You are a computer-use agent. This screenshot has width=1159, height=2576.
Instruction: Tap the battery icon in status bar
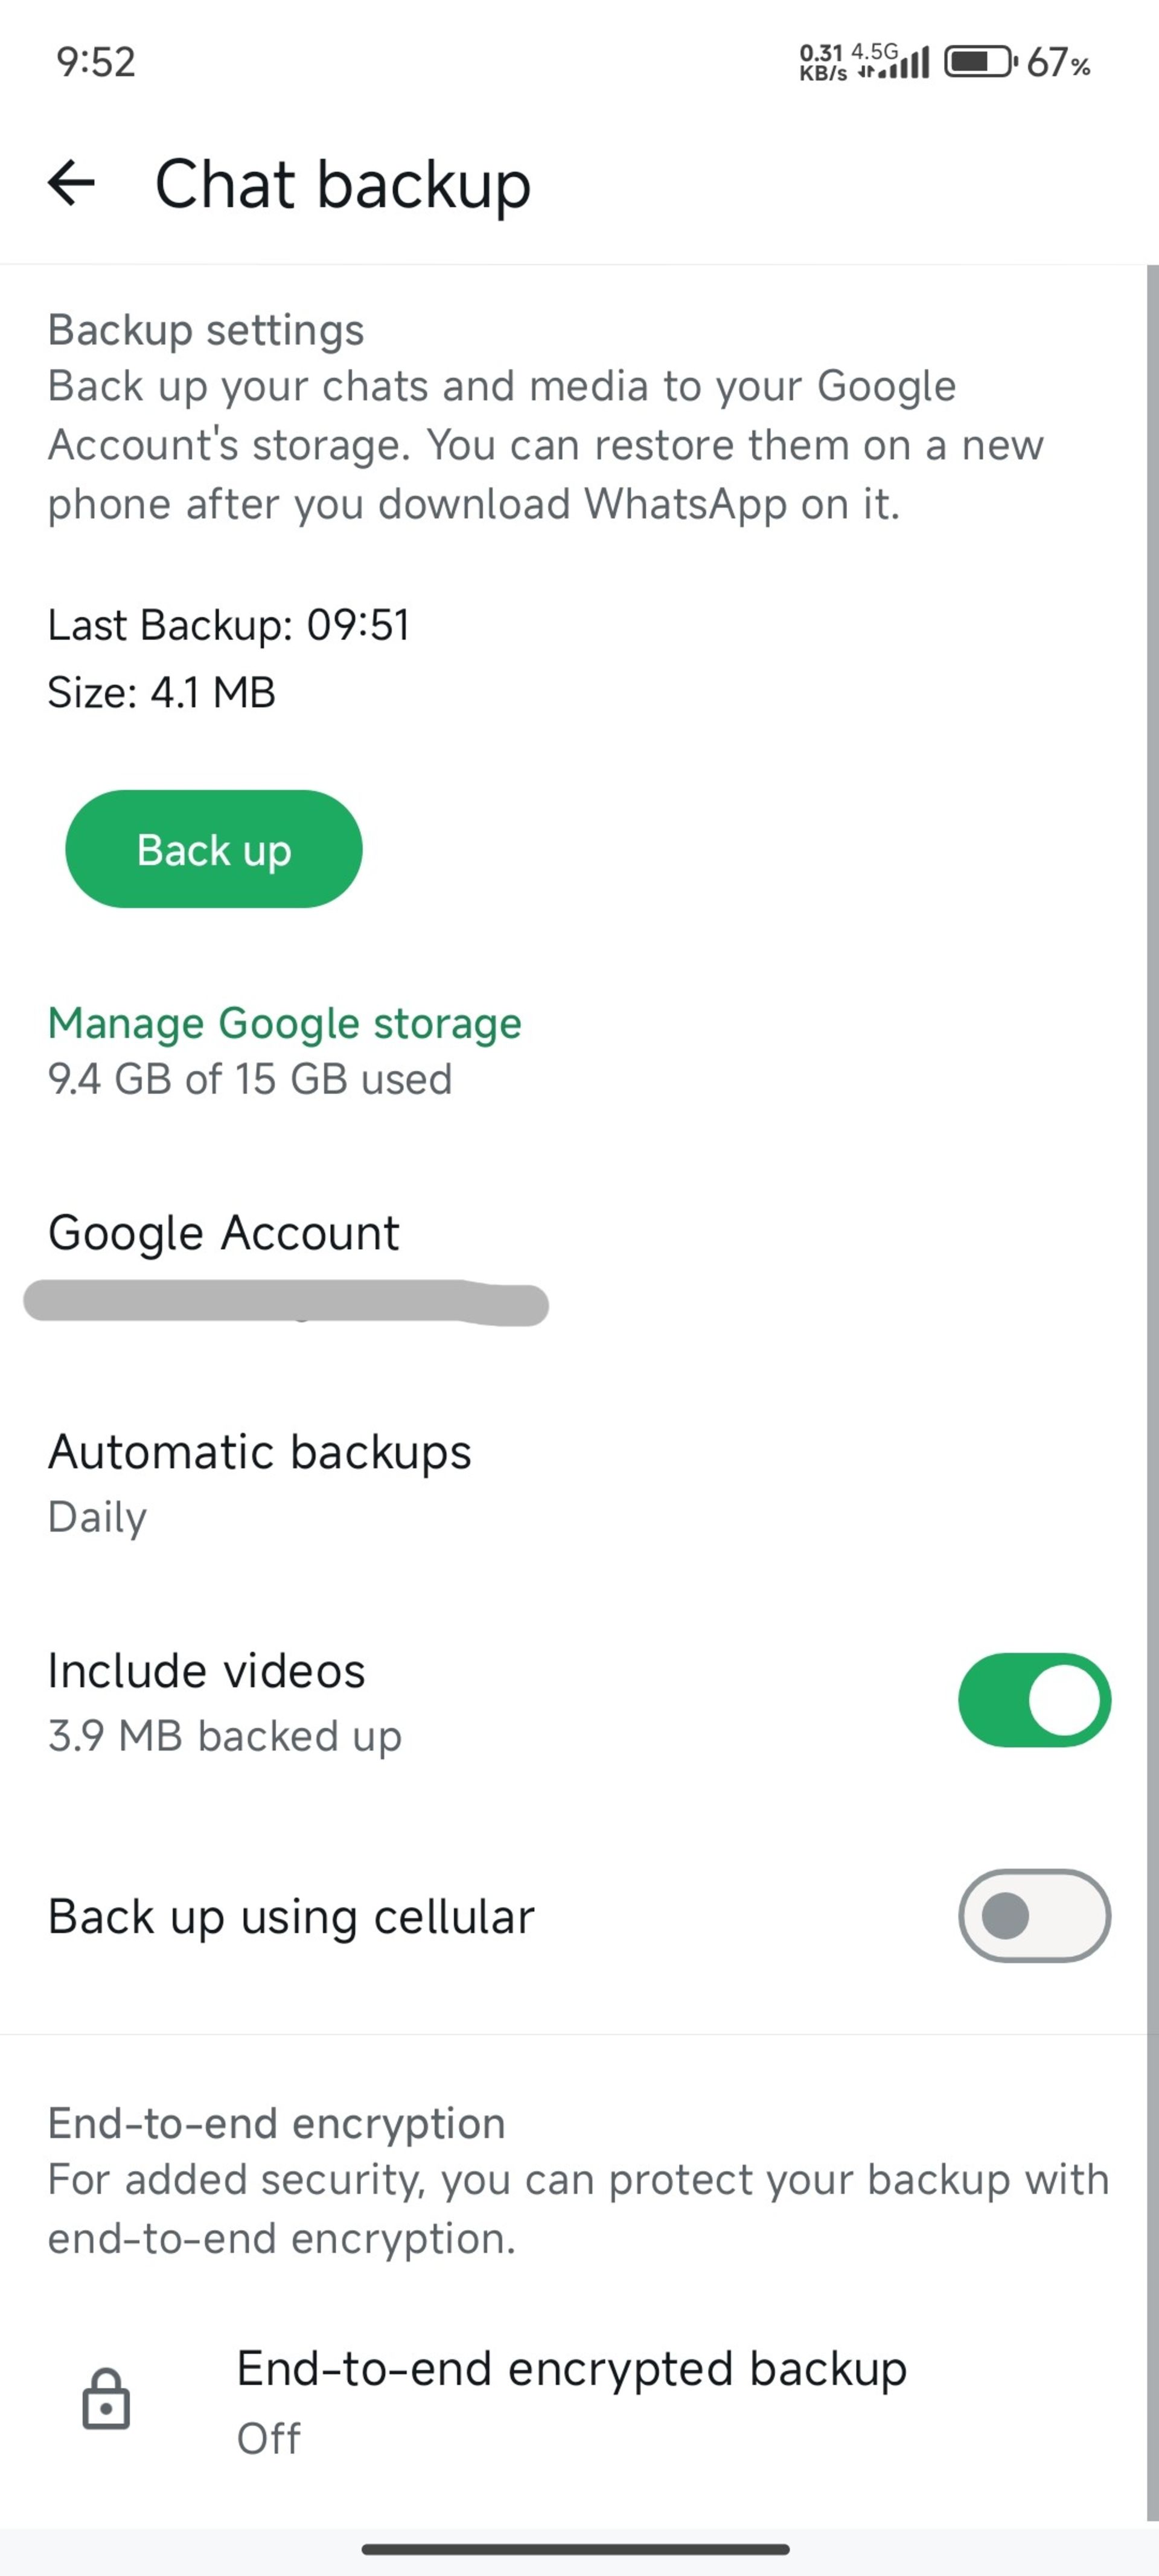(x=980, y=62)
